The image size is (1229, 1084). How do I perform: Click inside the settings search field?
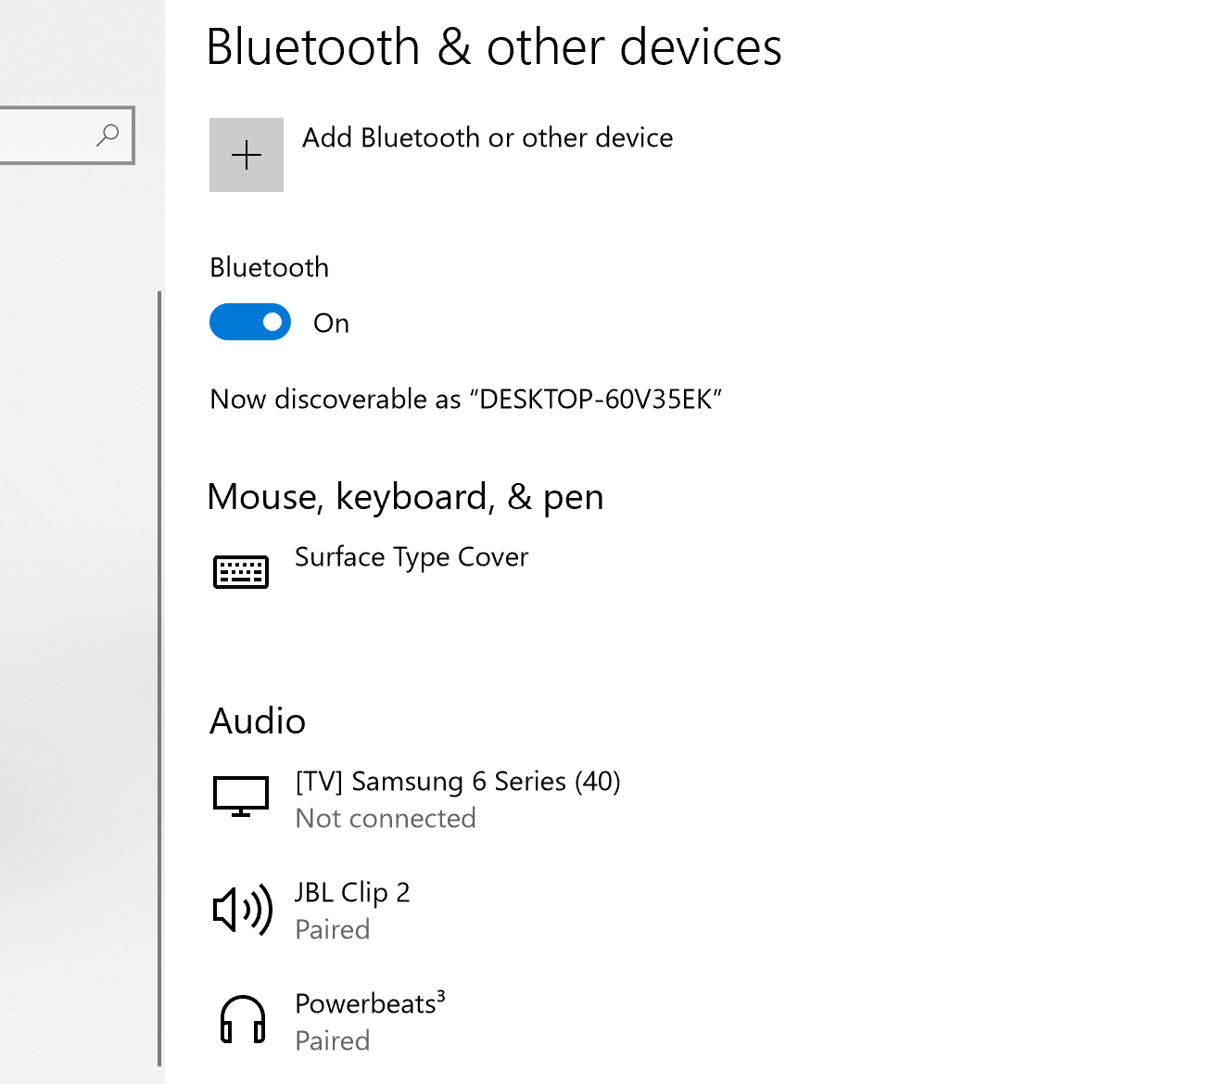46,135
